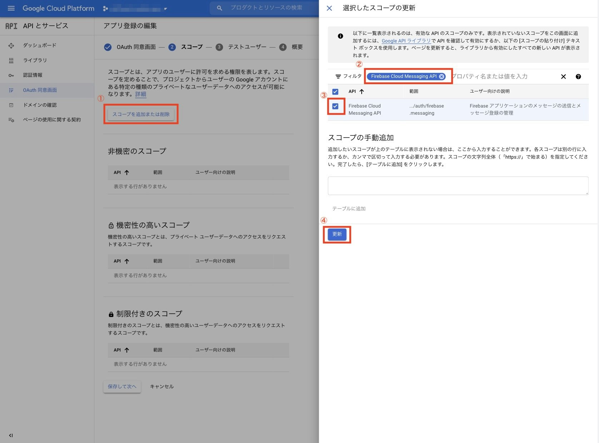Click the フィルタ filter icon
This screenshot has height=443, width=599.
pos(338,76)
